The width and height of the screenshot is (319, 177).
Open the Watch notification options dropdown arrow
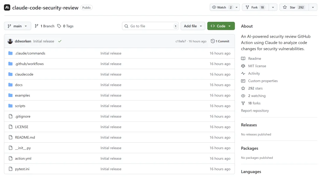tap(237, 7)
